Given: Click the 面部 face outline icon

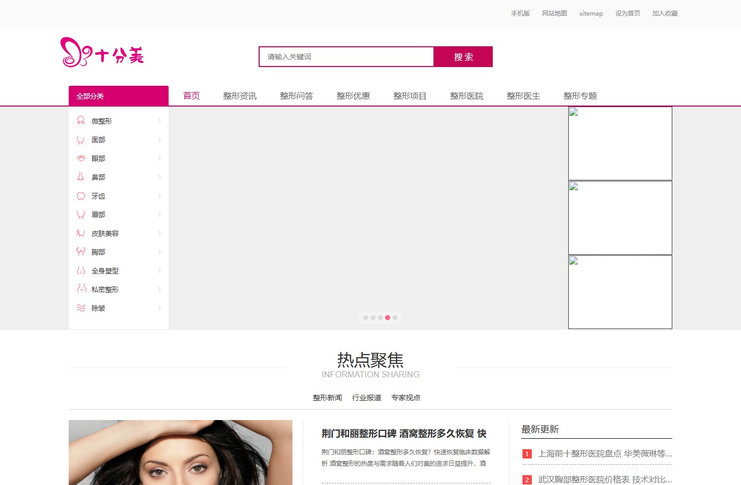Looking at the screenshot, I should [x=81, y=140].
